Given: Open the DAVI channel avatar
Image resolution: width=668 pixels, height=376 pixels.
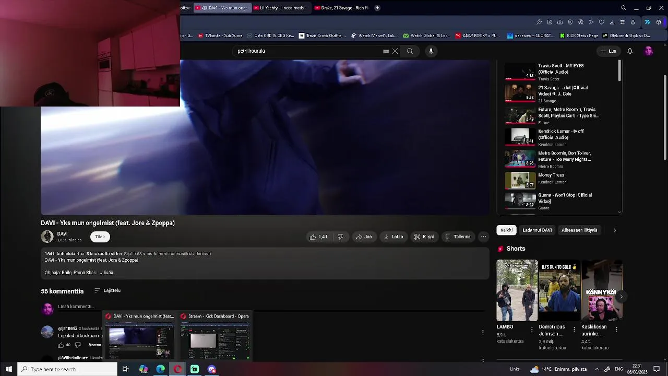Looking at the screenshot, I should 47,237.
